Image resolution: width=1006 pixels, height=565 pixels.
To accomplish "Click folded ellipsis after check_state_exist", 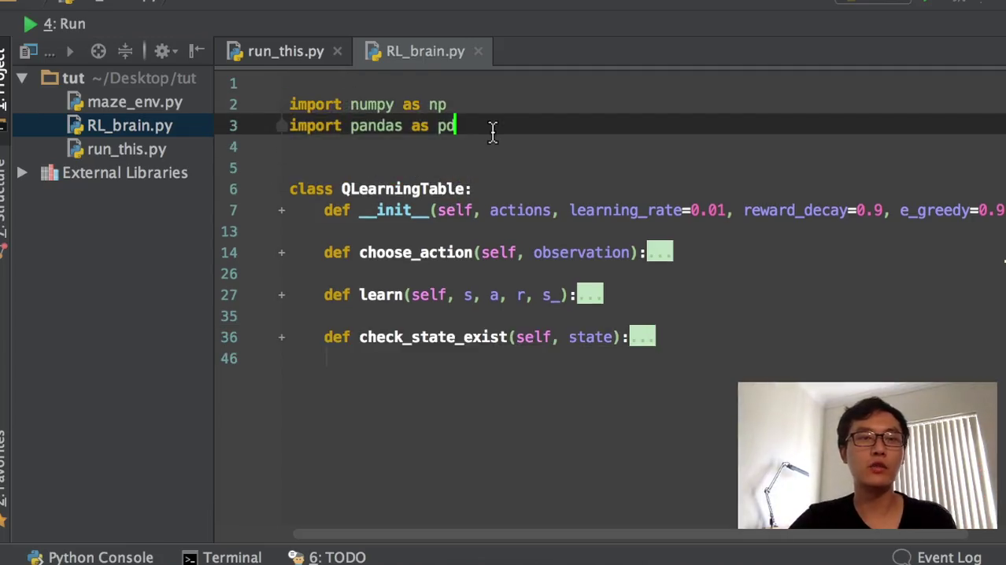I will pos(642,337).
